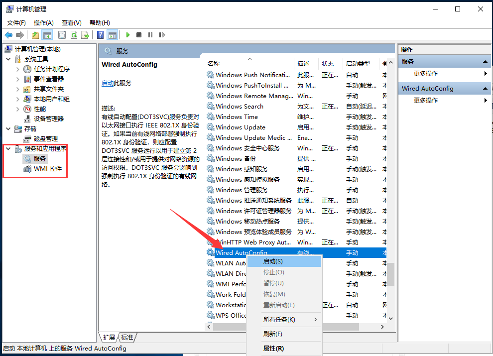Click the 启动 link to start service
This screenshot has height=356, width=493.
(x=108, y=83)
